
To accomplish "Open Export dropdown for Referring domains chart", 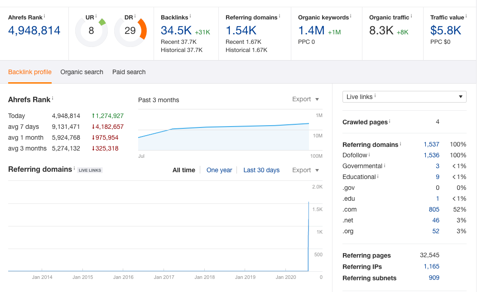I will tap(306, 170).
